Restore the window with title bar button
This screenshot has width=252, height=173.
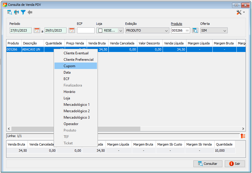(236, 5)
